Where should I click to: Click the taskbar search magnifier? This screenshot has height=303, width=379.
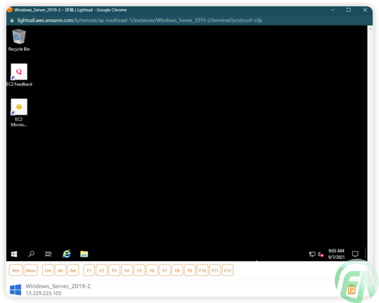click(x=31, y=254)
